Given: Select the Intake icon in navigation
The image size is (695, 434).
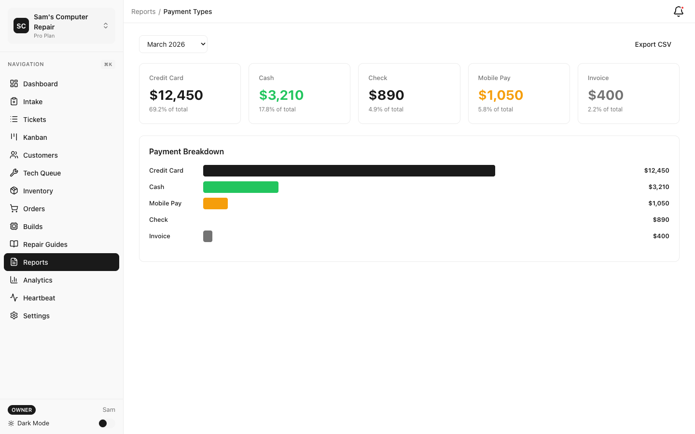Looking at the screenshot, I should pos(15,101).
